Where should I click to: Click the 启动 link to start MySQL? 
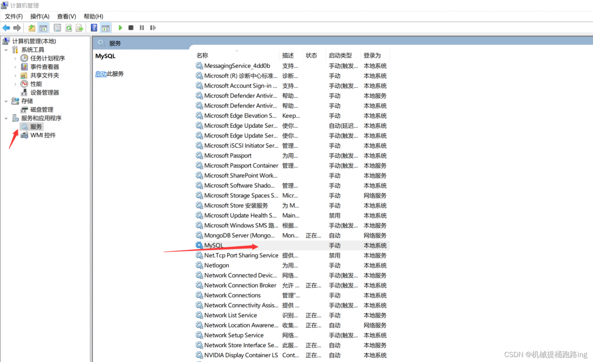tap(101, 74)
